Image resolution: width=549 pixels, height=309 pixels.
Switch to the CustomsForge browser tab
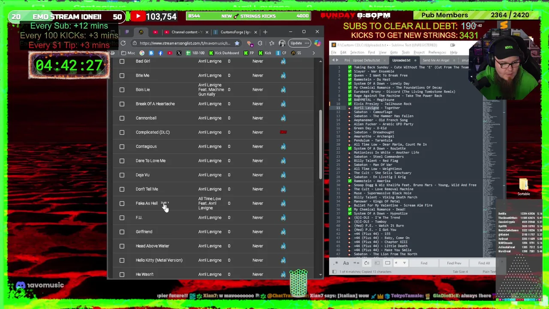pos(235,32)
